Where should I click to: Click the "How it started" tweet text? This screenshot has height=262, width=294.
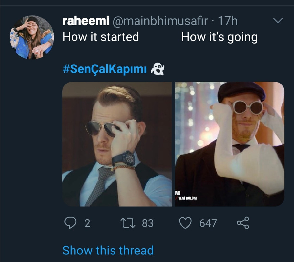(101, 37)
